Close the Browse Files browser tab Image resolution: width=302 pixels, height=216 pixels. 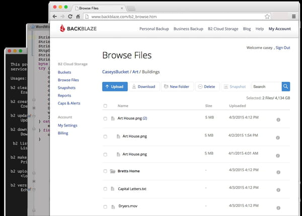click(x=122, y=8)
